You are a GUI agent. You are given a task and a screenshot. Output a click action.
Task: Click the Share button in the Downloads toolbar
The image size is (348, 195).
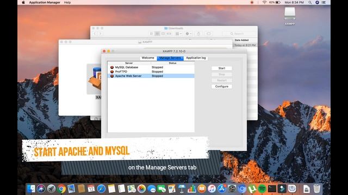198,34
